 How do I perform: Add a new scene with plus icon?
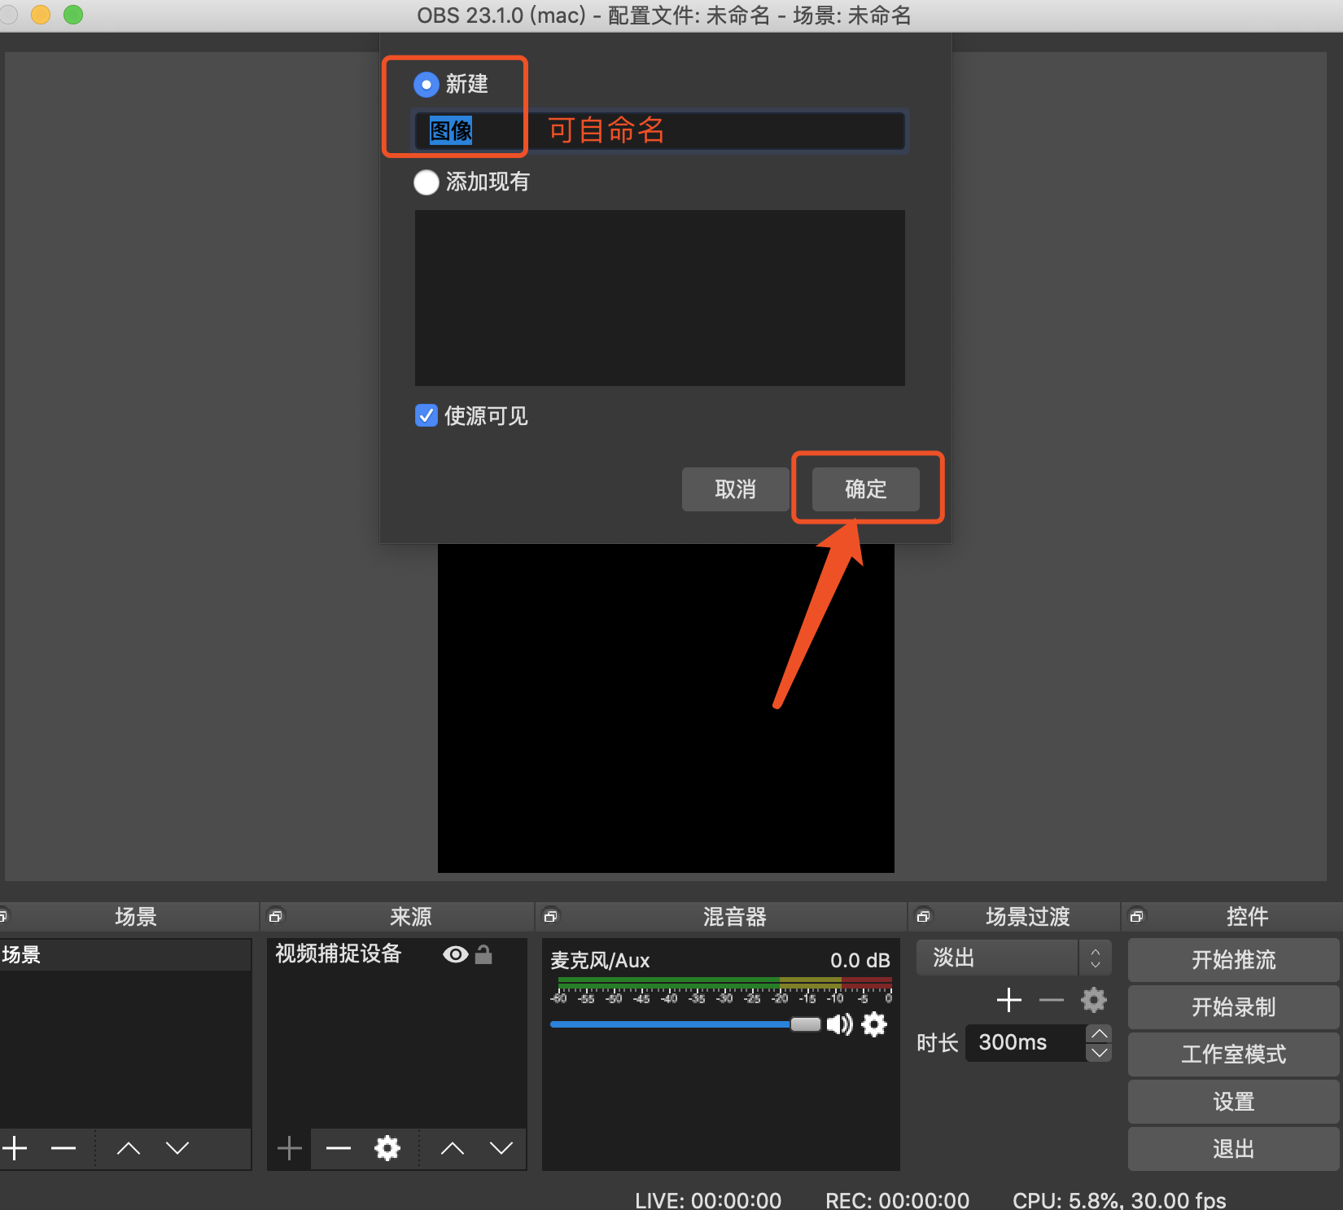point(15,1148)
